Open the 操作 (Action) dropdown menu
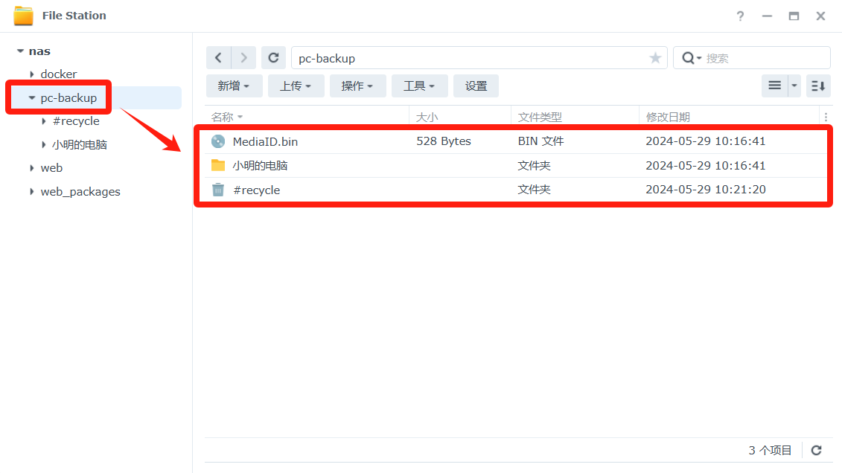Screen dimensions: 842x473 (357, 86)
